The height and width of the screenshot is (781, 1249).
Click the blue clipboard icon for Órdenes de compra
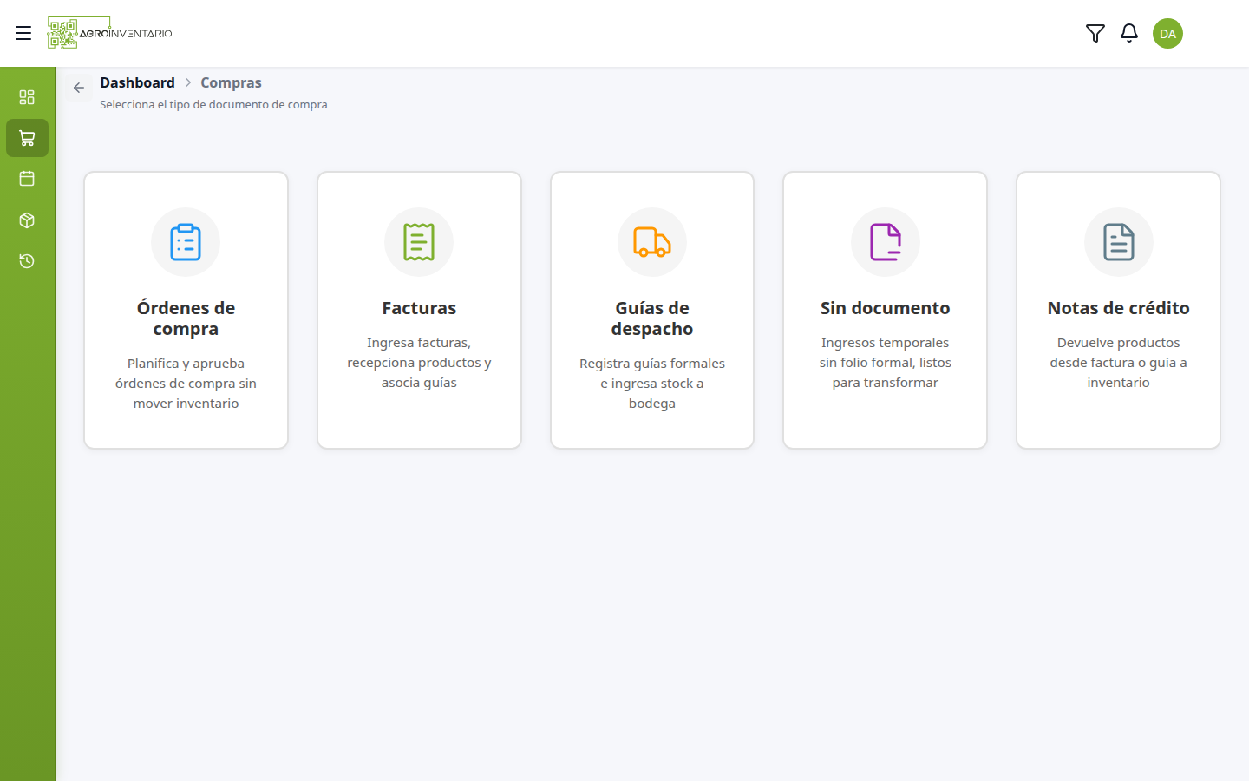[186, 242]
